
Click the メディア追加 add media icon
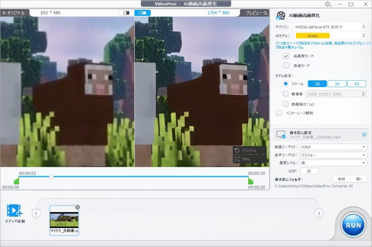pos(15,210)
